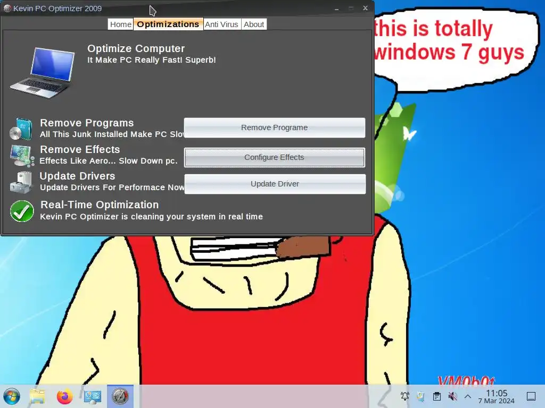Open the clipboard tray icon
Screen dimensions: 545x408
coord(437,396)
